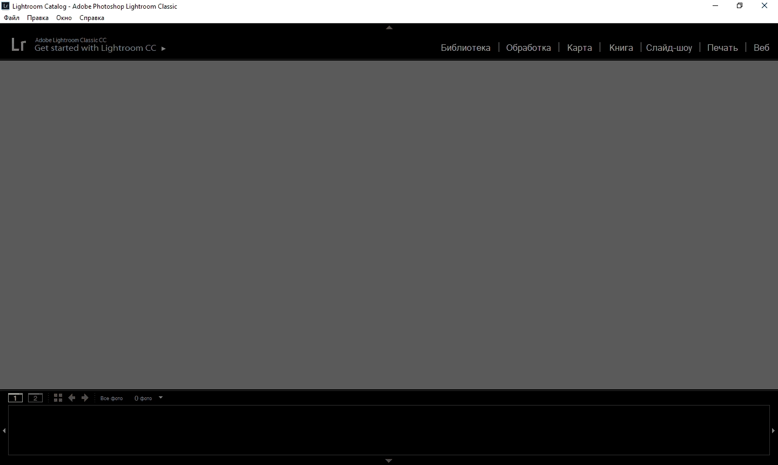Select main window display button 1
778x465 pixels.
click(15, 398)
